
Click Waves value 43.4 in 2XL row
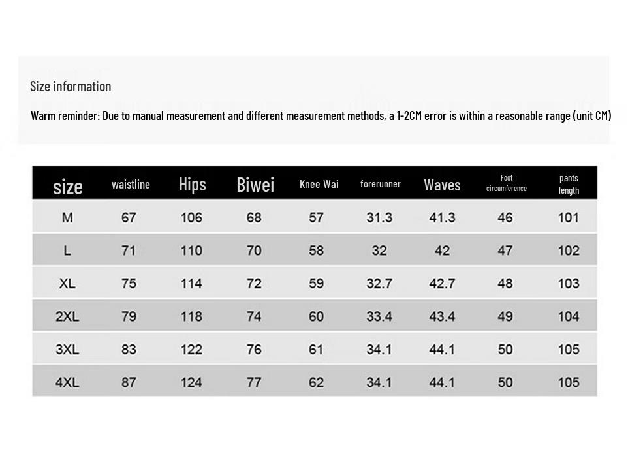pyautogui.click(x=442, y=316)
